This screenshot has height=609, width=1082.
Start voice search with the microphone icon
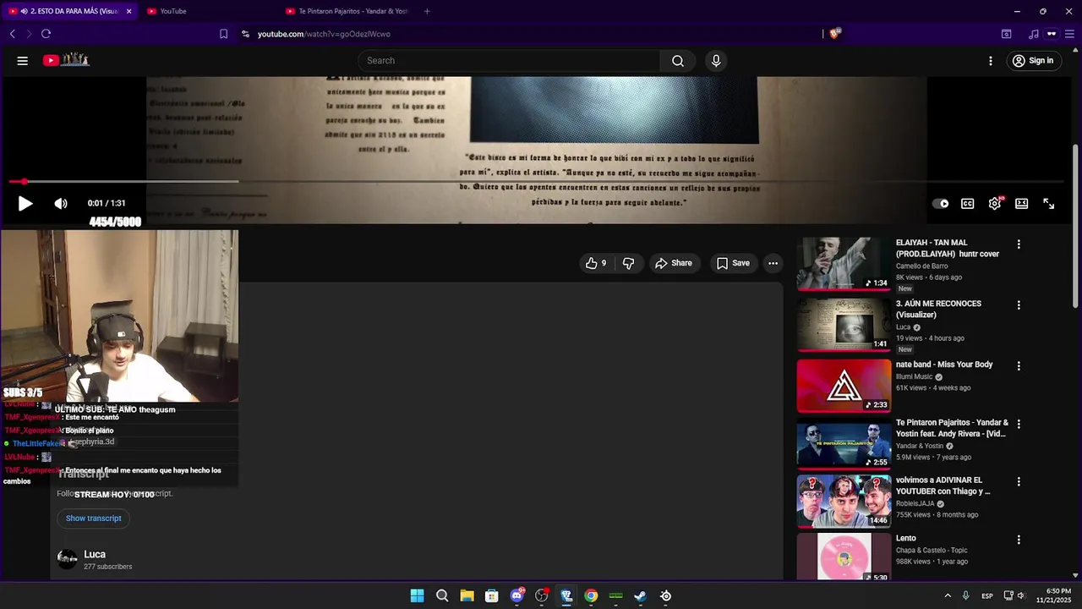pos(716,61)
